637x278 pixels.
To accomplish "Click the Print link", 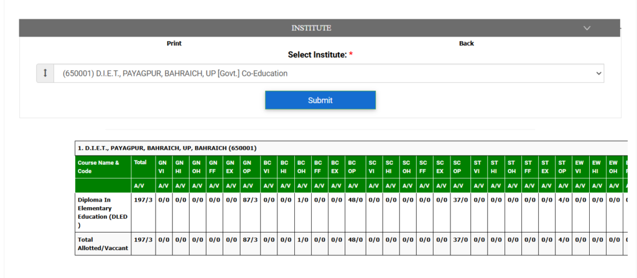I will 174,44.
